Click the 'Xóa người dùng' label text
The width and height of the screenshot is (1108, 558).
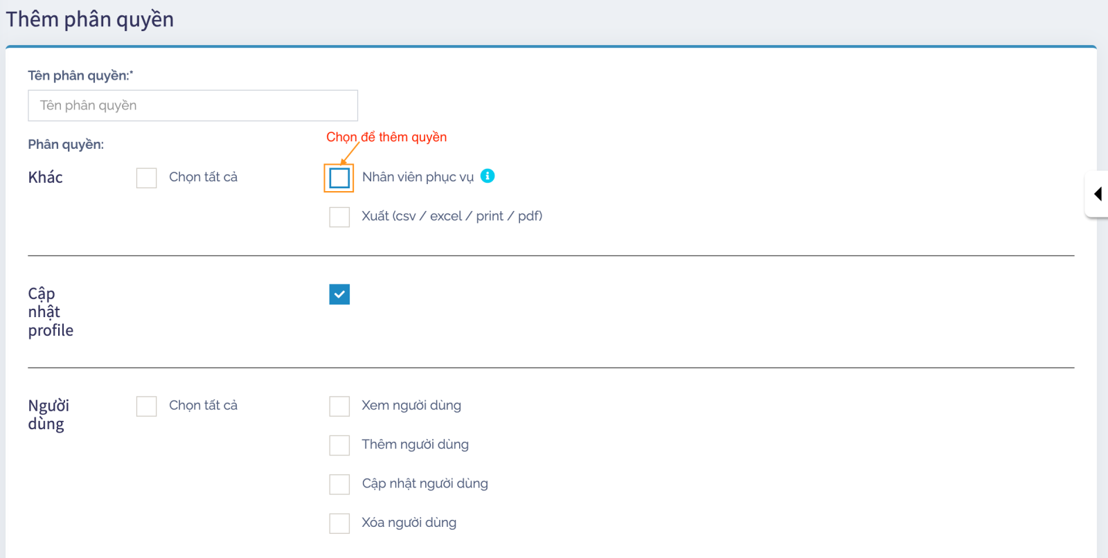point(409,523)
